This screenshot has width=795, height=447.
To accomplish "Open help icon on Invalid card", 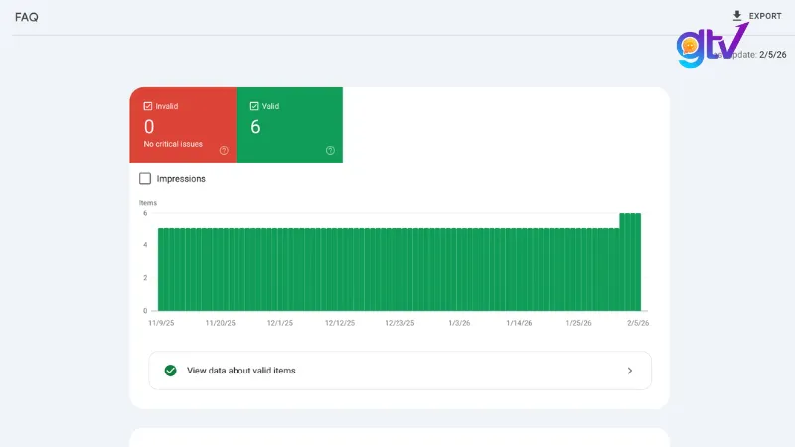I will pyautogui.click(x=224, y=151).
